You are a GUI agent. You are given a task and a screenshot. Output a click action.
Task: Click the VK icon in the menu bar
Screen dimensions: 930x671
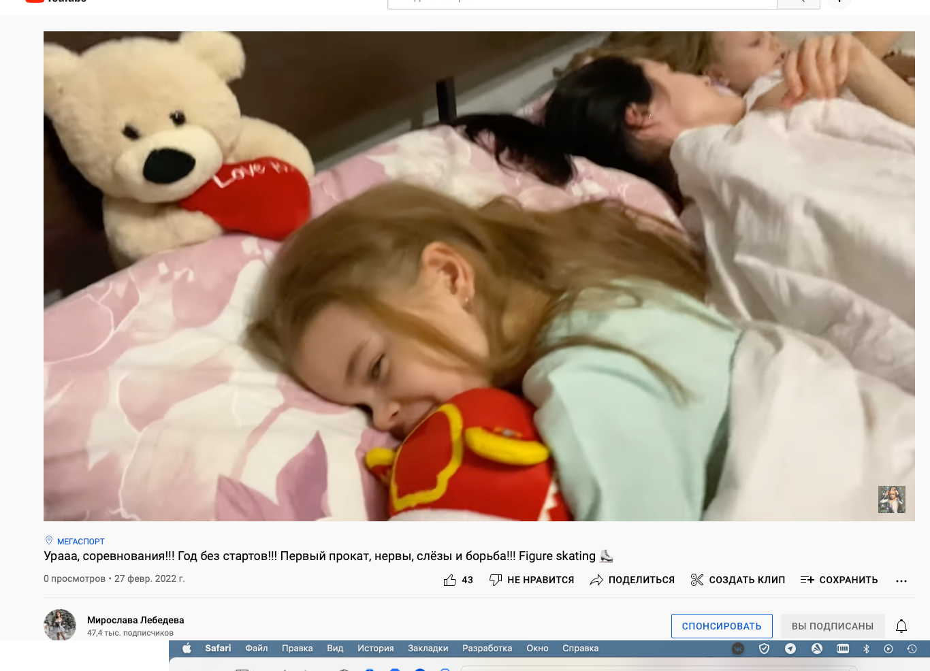(738, 649)
